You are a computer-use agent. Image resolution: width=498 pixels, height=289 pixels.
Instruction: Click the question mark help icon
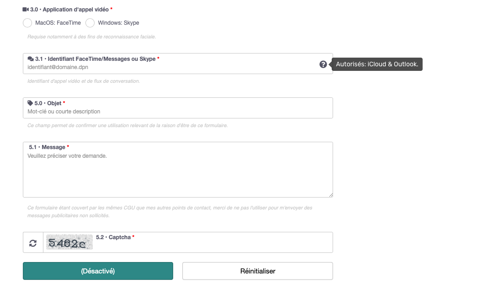pos(323,64)
